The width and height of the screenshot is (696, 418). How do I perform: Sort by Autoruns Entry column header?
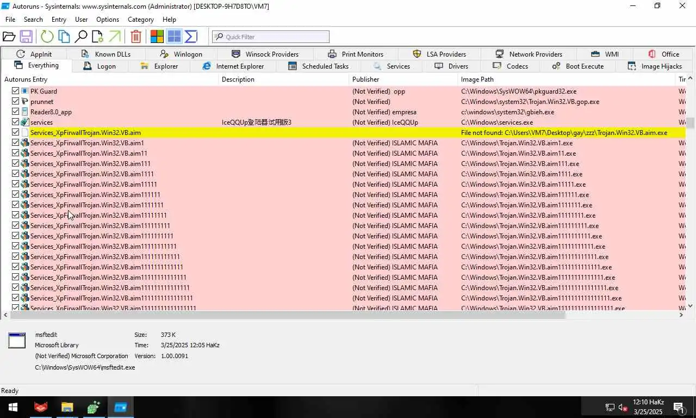pyautogui.click(x=110, y=79)
